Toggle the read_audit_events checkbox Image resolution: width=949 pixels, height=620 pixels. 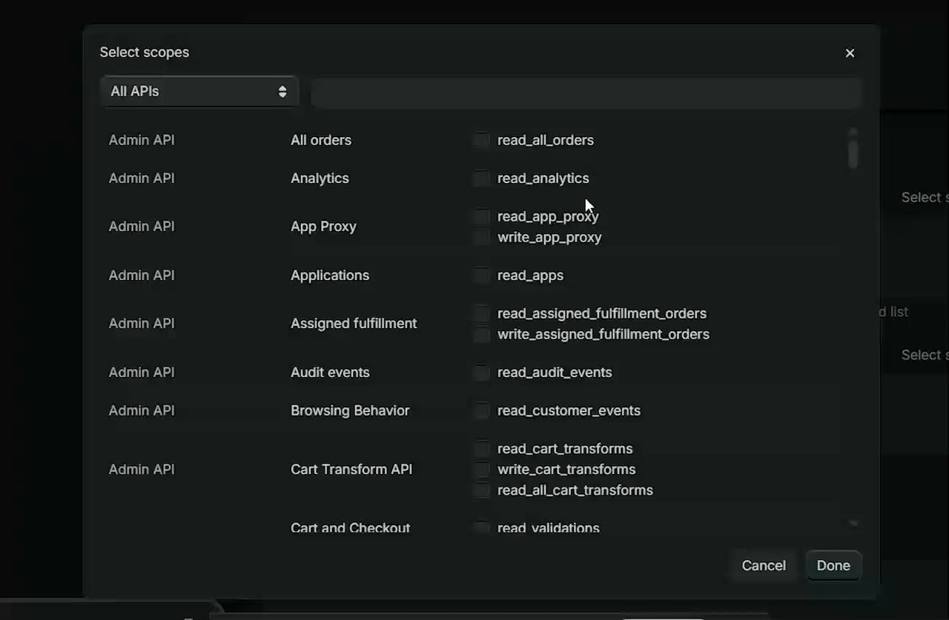[482, 373]
